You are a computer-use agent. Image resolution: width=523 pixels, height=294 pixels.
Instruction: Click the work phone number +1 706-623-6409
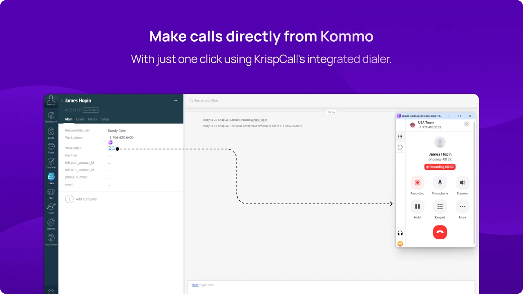click(121, 138)
